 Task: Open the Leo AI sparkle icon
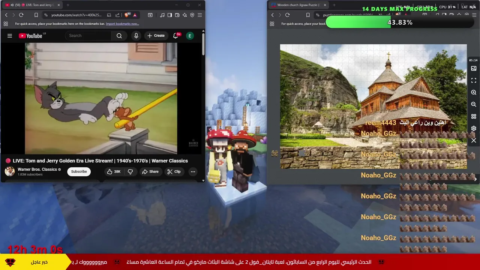(184, 15)
